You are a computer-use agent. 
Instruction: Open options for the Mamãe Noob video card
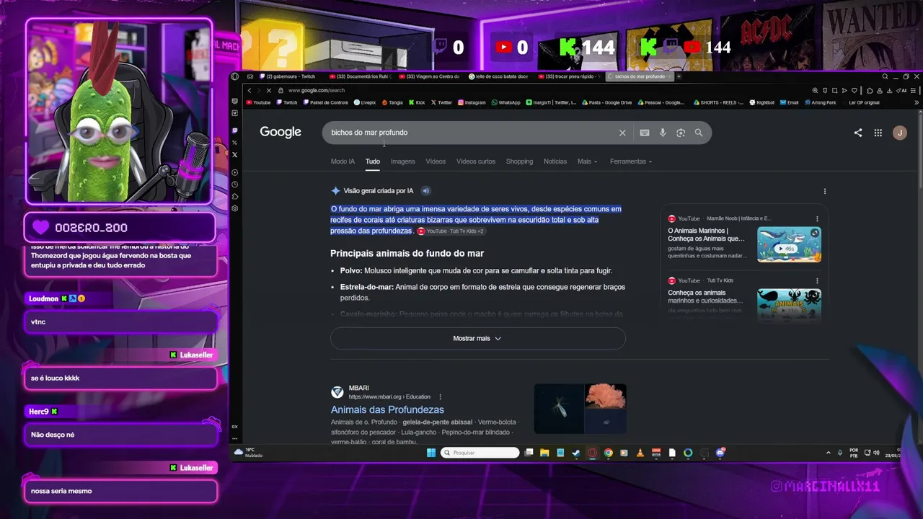coord(817,218)
